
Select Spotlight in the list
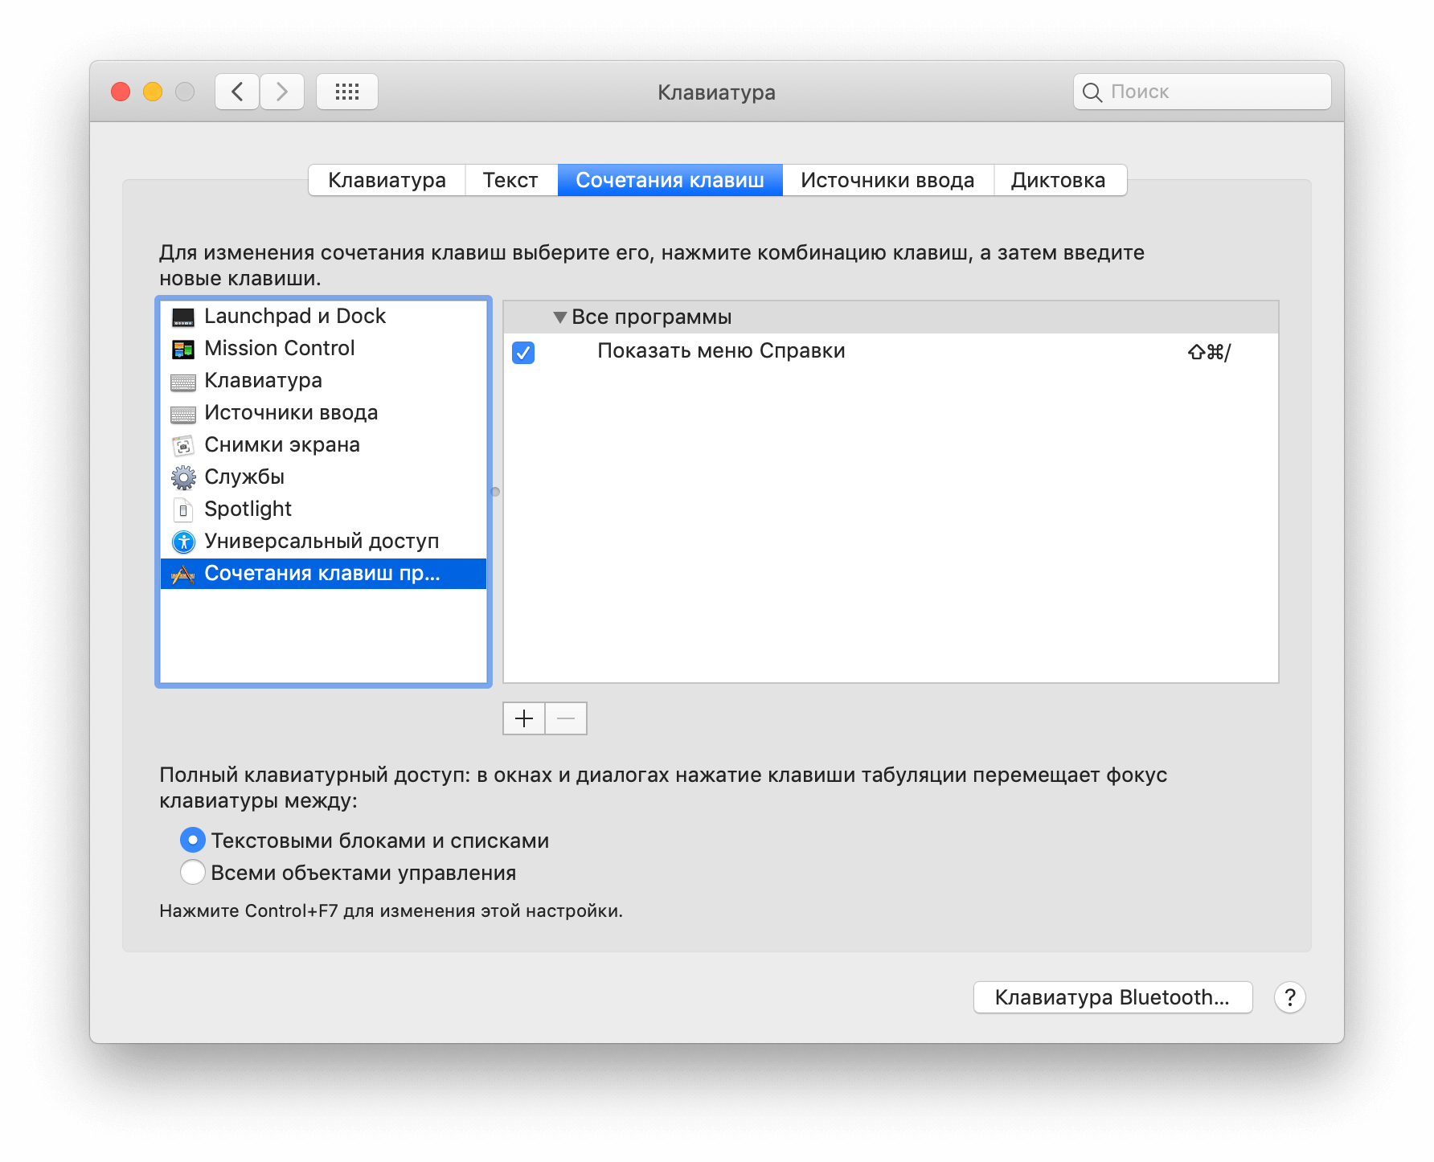323,509
